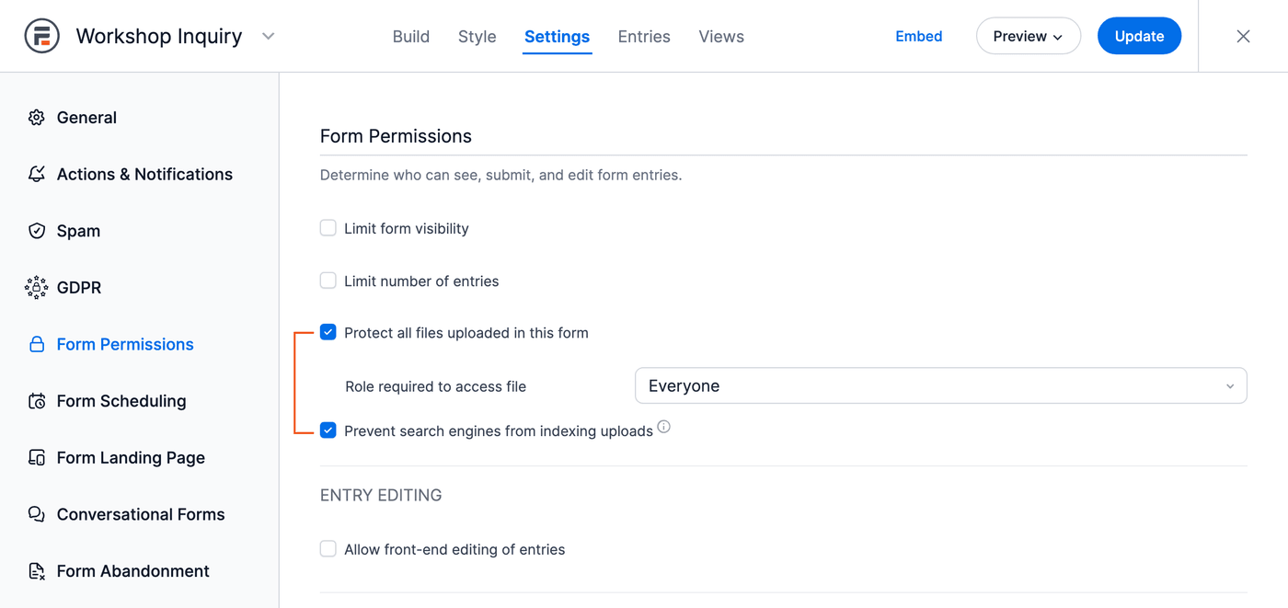Click the Form Permissions heading
1288x608 pixels.
tap(396, 136)
